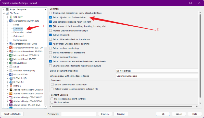The height and width of the screenshot is (118, 204).
Task: Open the Extract document properties dropdown
Action: (157, 71)
